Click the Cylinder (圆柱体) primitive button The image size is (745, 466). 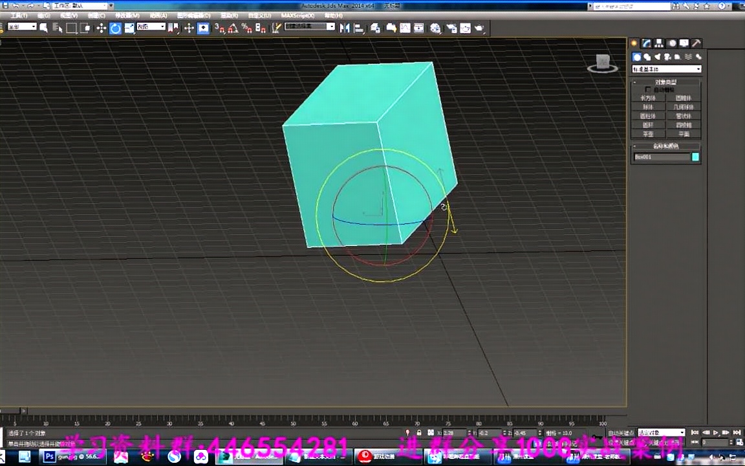(x=648, y=116)
